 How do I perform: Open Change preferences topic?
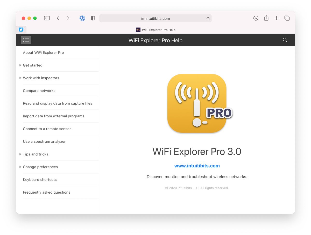coord(40,167)
